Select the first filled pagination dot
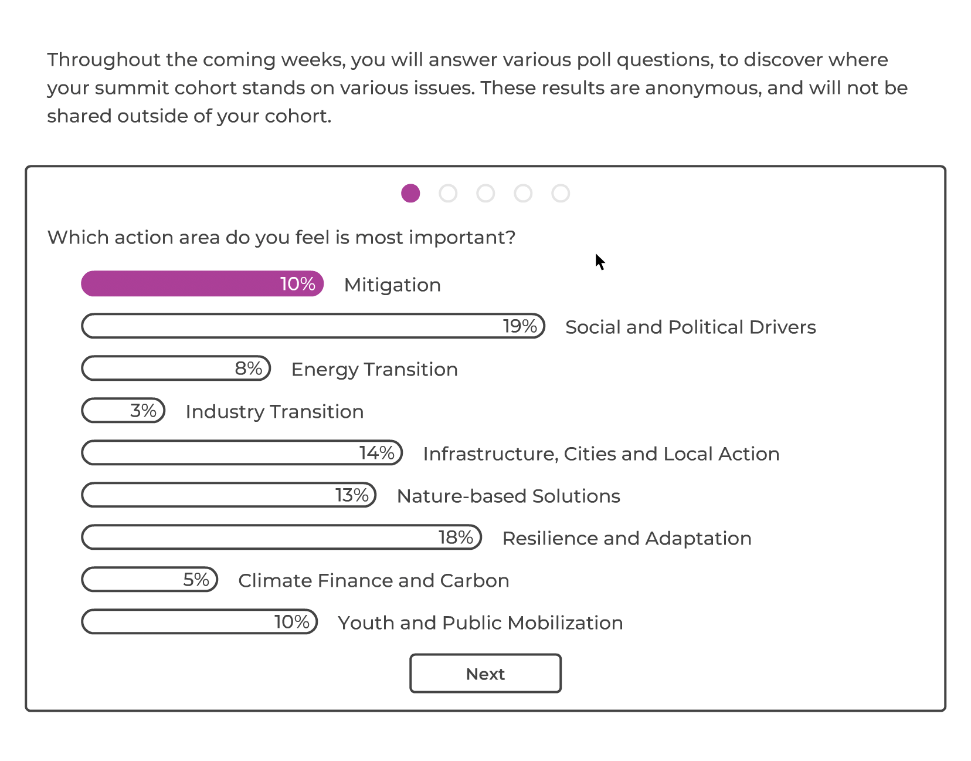The image size is (971, 761). (x=410, y=193)
